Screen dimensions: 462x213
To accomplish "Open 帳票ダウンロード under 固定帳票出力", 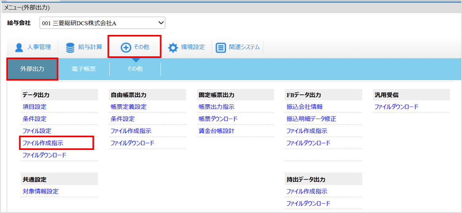I will [x=218, y=119].
